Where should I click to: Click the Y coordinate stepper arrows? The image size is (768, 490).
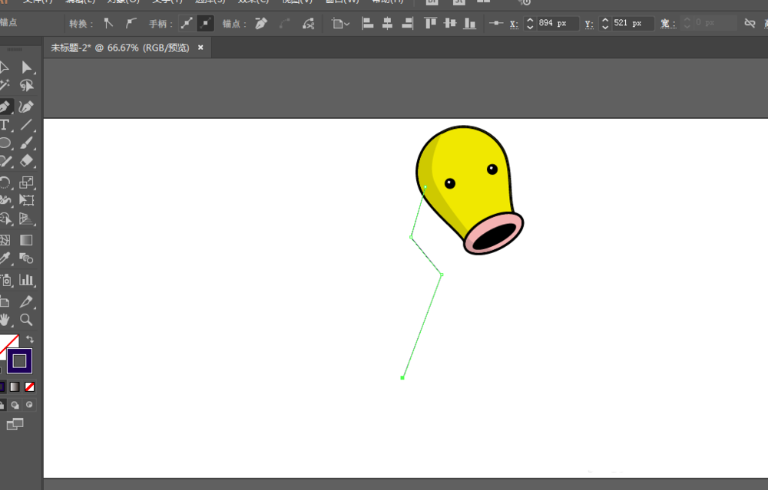click(605, 24)
